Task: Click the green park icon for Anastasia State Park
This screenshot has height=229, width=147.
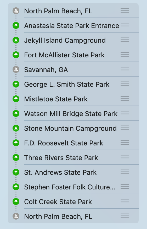Action: coord(16,25)
